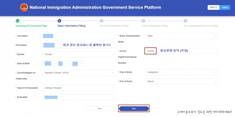Expand Entry Transportation Mode dropdown

(181, 36)
